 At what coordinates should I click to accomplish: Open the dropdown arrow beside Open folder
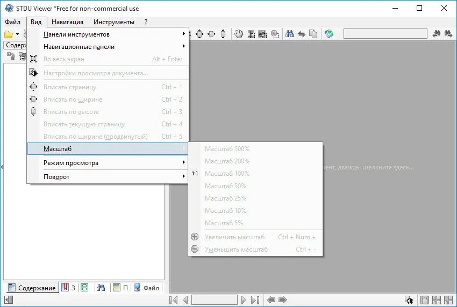[18, 34]
